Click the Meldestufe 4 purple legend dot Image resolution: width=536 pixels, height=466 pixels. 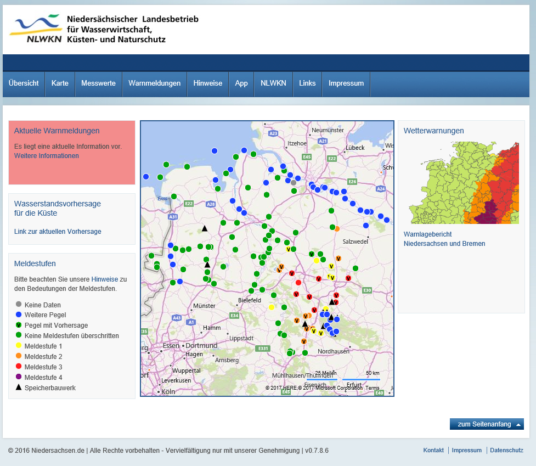[x=19, y=377]
